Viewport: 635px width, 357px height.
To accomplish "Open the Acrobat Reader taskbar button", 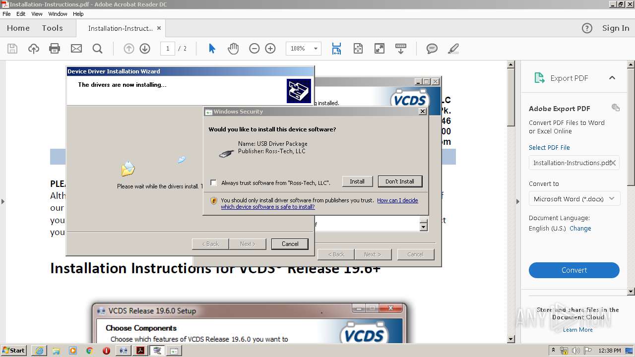I will [x=140, y=351].
